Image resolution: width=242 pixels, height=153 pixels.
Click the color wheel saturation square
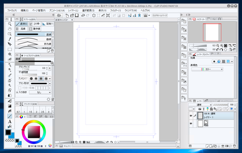pos(34,132)
